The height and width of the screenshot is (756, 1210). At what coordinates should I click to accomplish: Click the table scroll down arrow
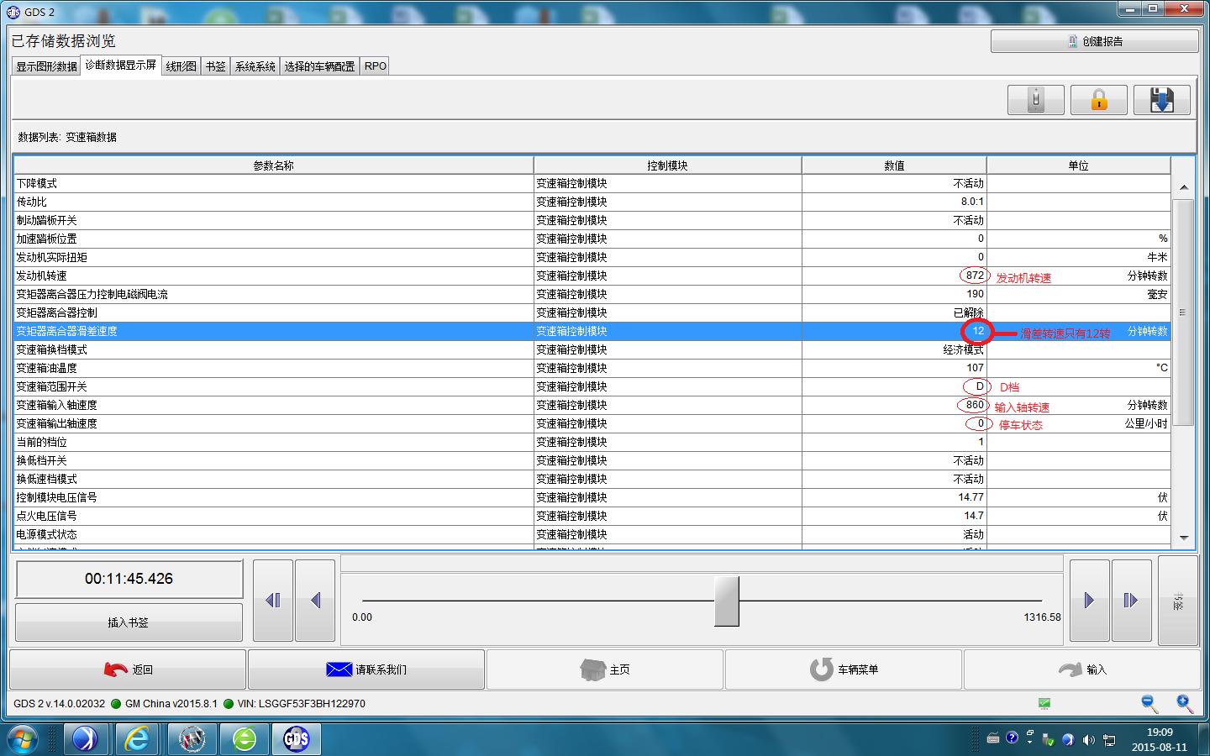(x=1183, y=538)
